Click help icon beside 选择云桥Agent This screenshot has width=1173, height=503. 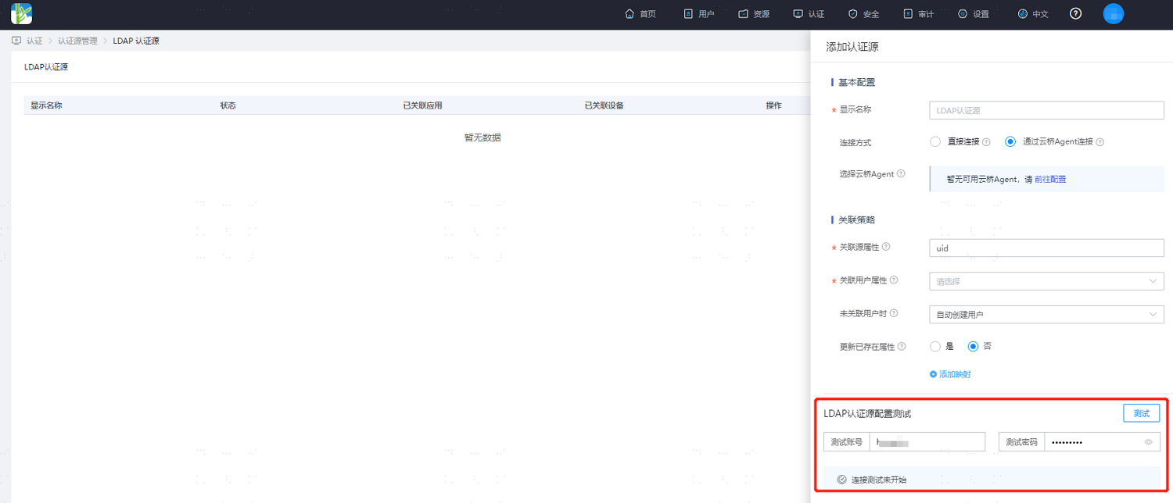pos(901,173)
